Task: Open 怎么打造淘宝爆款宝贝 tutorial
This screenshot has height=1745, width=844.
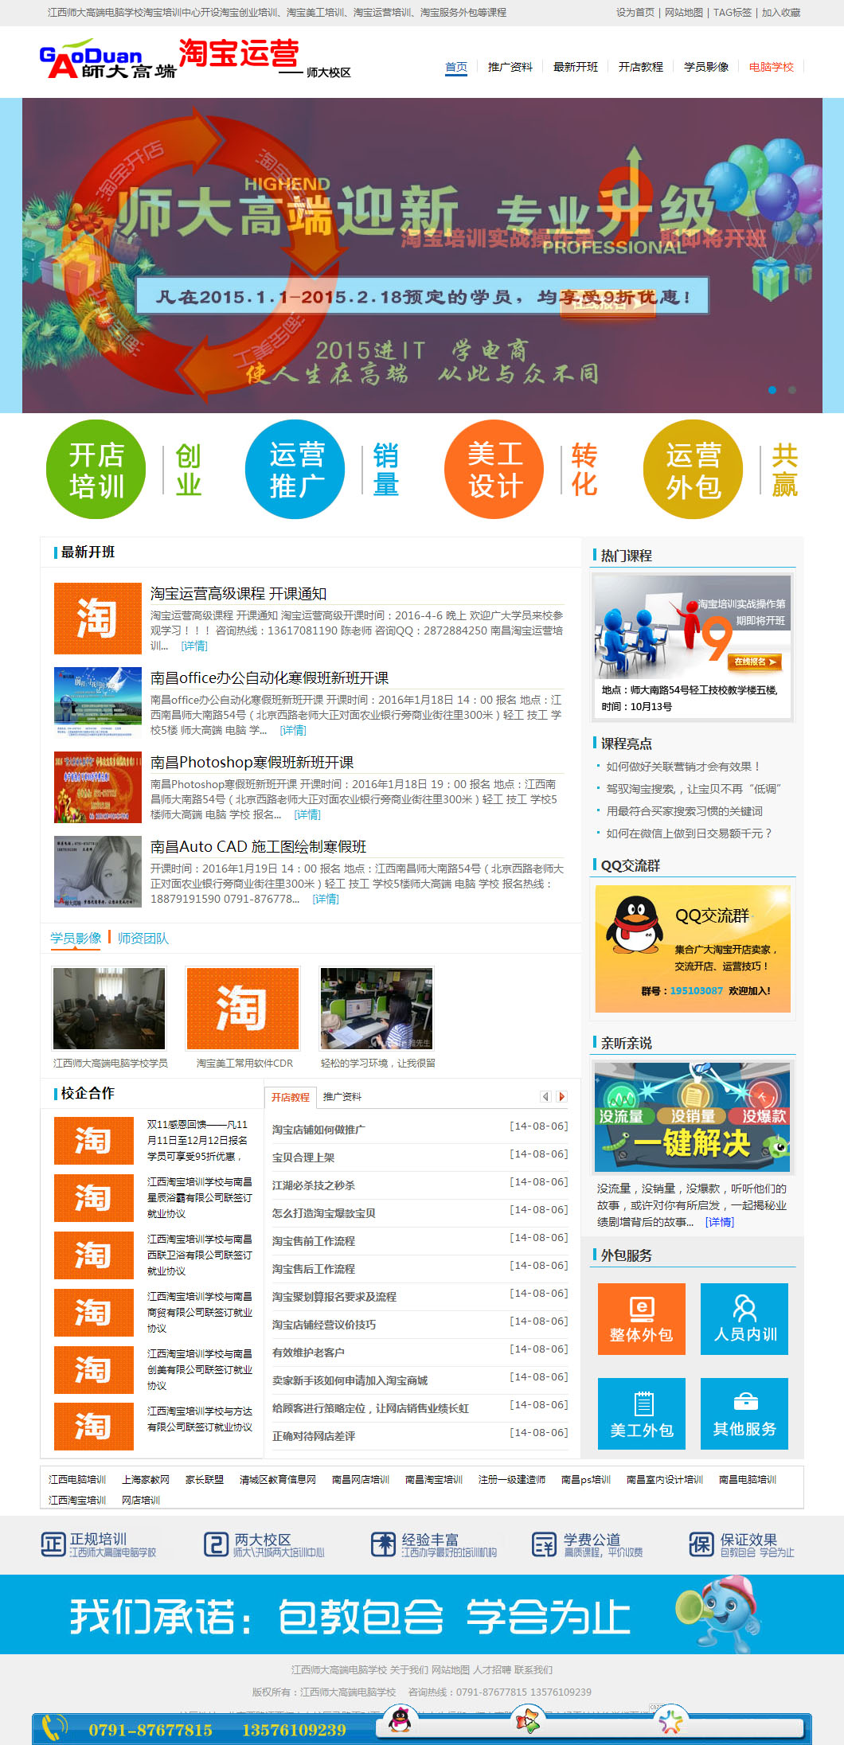Action: point(324,1213)
